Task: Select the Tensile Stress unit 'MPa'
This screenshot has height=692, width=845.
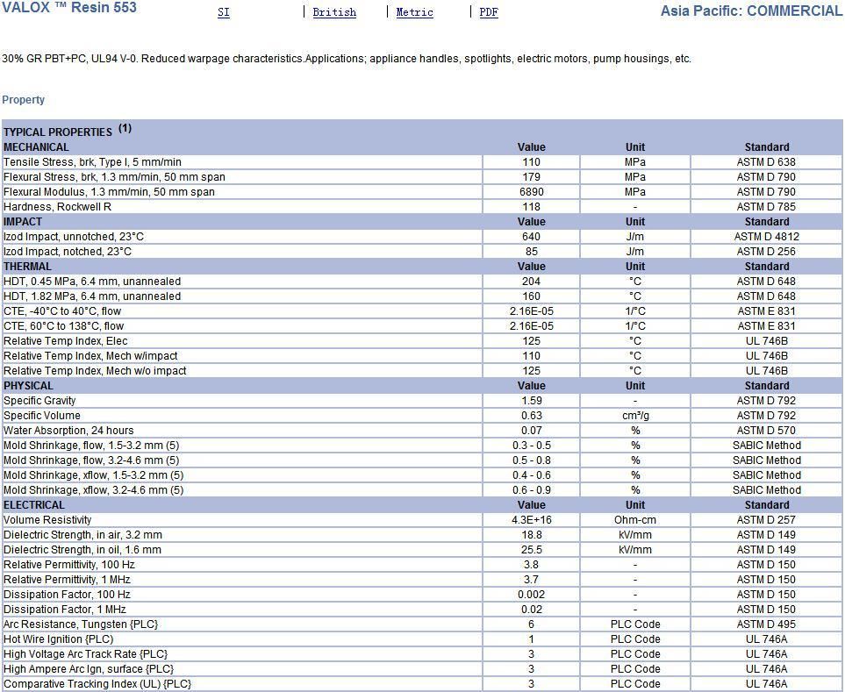Action: [x=635, y=162]
